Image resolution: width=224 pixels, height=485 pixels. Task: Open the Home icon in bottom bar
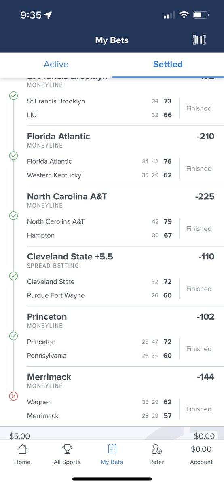coord(22,449)
